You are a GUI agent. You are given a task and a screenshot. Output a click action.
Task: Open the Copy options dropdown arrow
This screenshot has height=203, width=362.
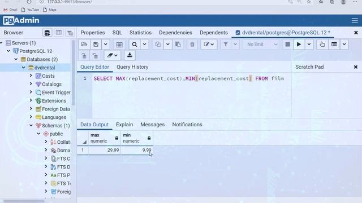click(x=168, y=44)
